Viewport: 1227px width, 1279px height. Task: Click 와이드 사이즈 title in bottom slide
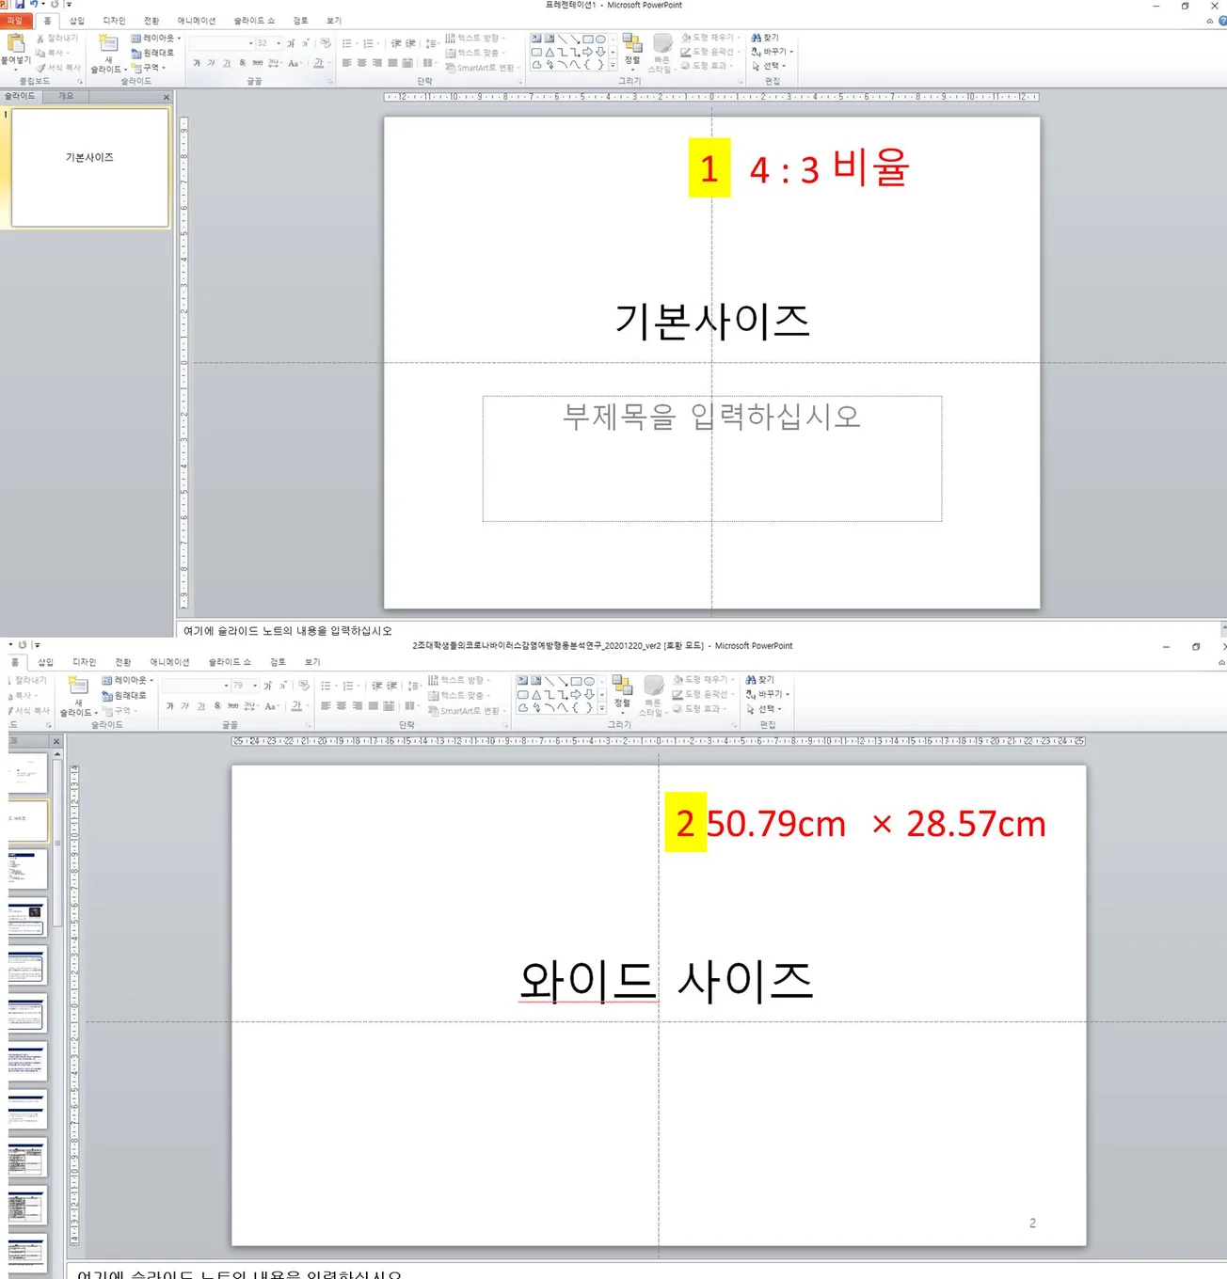click(x=666, y=980)
